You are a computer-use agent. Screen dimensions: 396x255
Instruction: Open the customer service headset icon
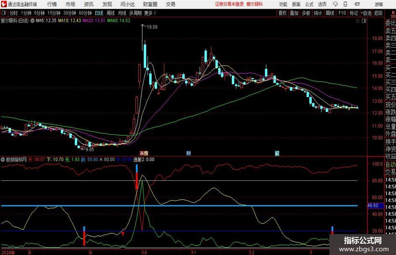335,4
